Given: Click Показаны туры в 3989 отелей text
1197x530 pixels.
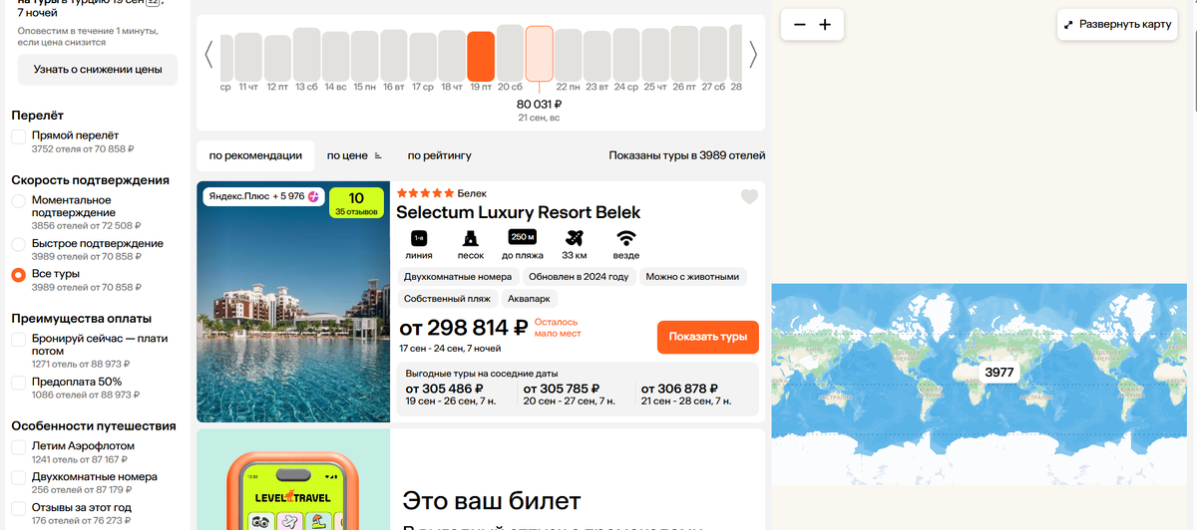Looking at the screenshot, I should click(x=687, y=155).
